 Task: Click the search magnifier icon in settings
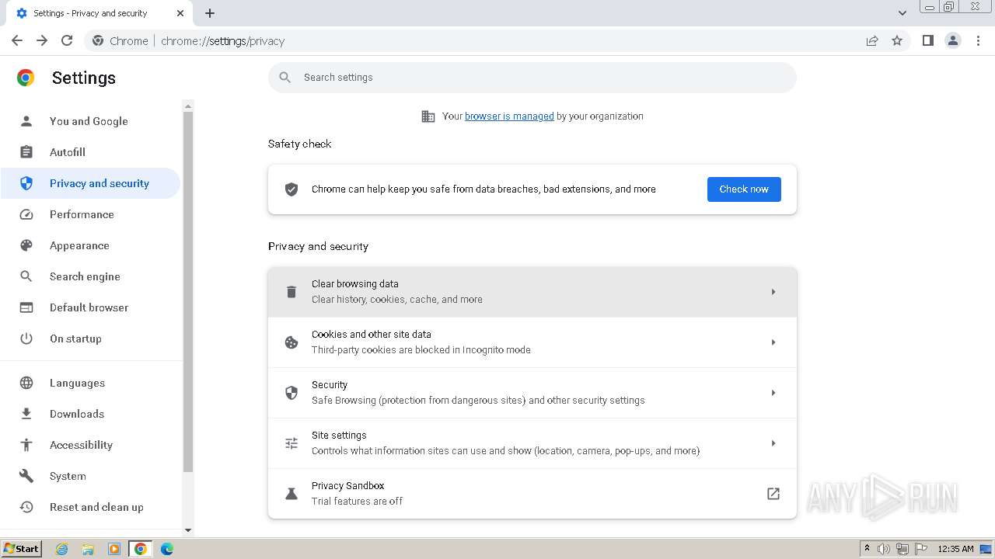(285, 78)
